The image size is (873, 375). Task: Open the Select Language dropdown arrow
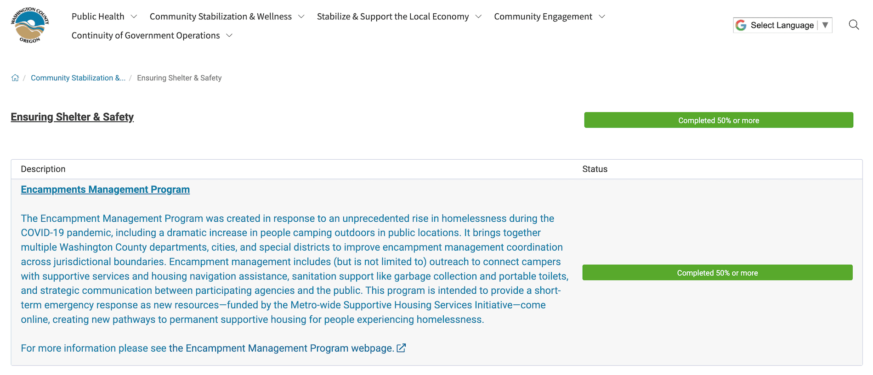[x=825, y=25]
